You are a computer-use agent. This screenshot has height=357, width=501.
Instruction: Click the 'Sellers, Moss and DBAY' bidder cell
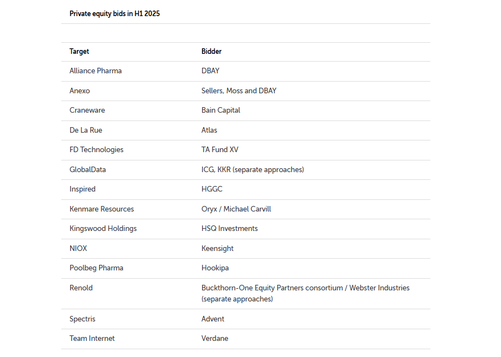click(239, 91)
